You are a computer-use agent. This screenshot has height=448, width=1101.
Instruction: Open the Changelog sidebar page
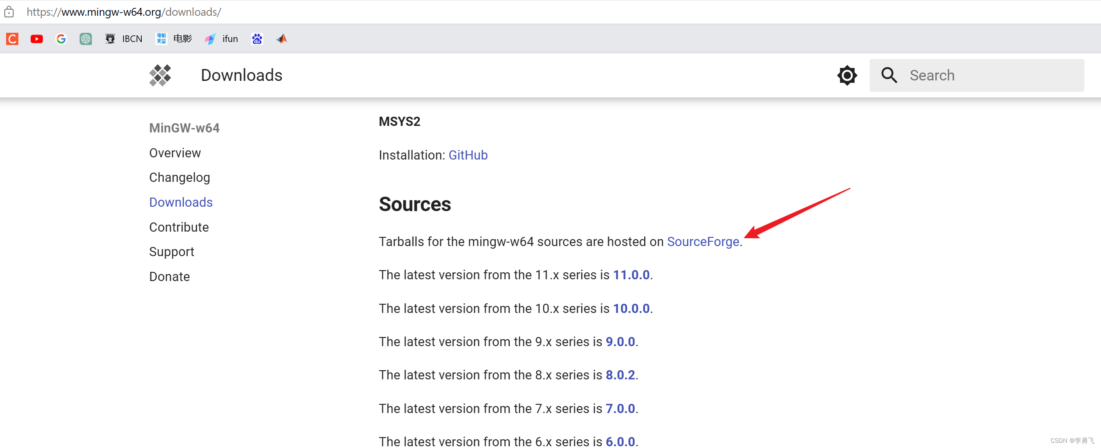(x=180, y=177)
